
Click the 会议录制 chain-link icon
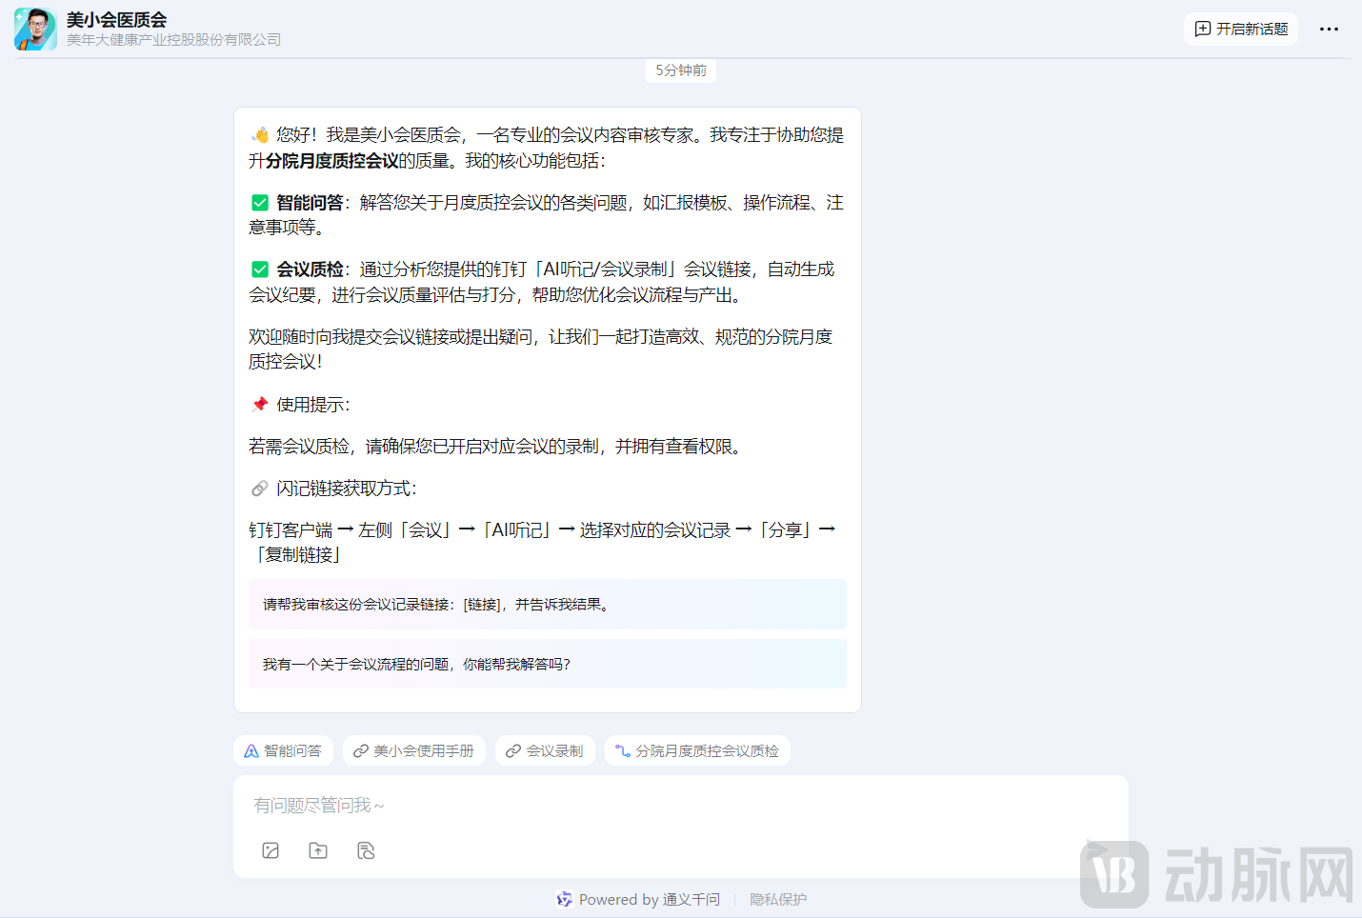513,750
